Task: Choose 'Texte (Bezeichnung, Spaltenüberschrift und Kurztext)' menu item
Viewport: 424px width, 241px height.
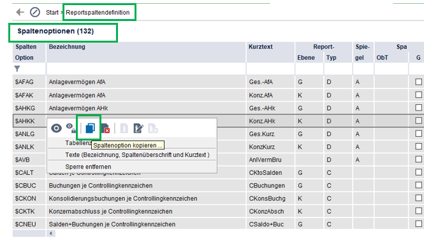Action: (137, 155)
